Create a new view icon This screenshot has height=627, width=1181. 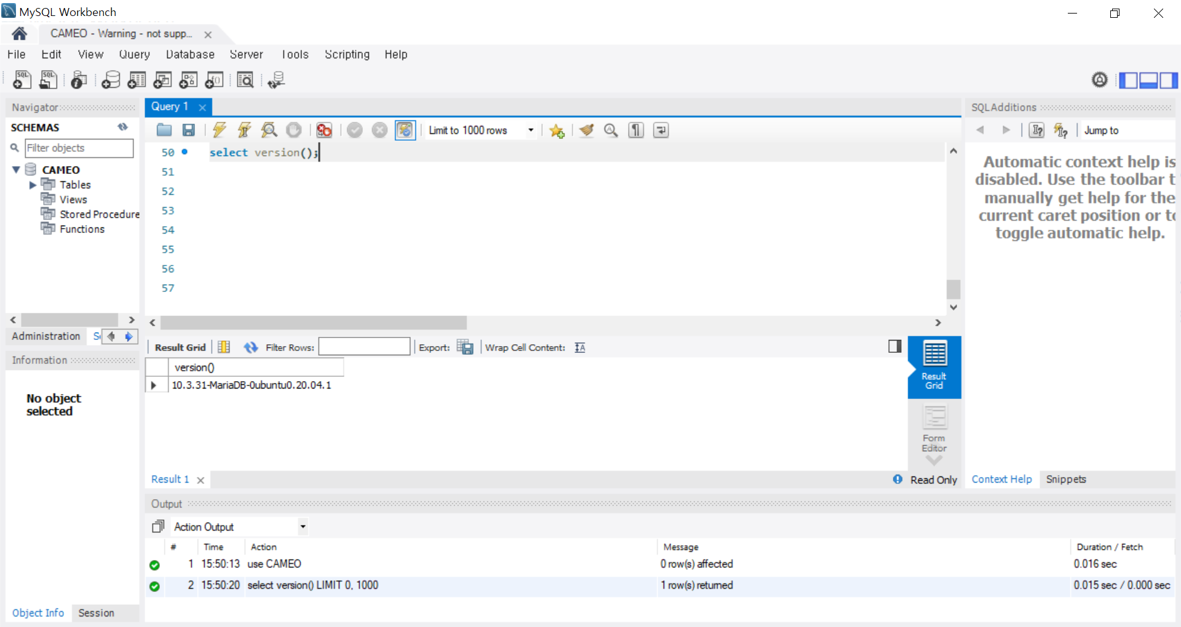(162, 80)
